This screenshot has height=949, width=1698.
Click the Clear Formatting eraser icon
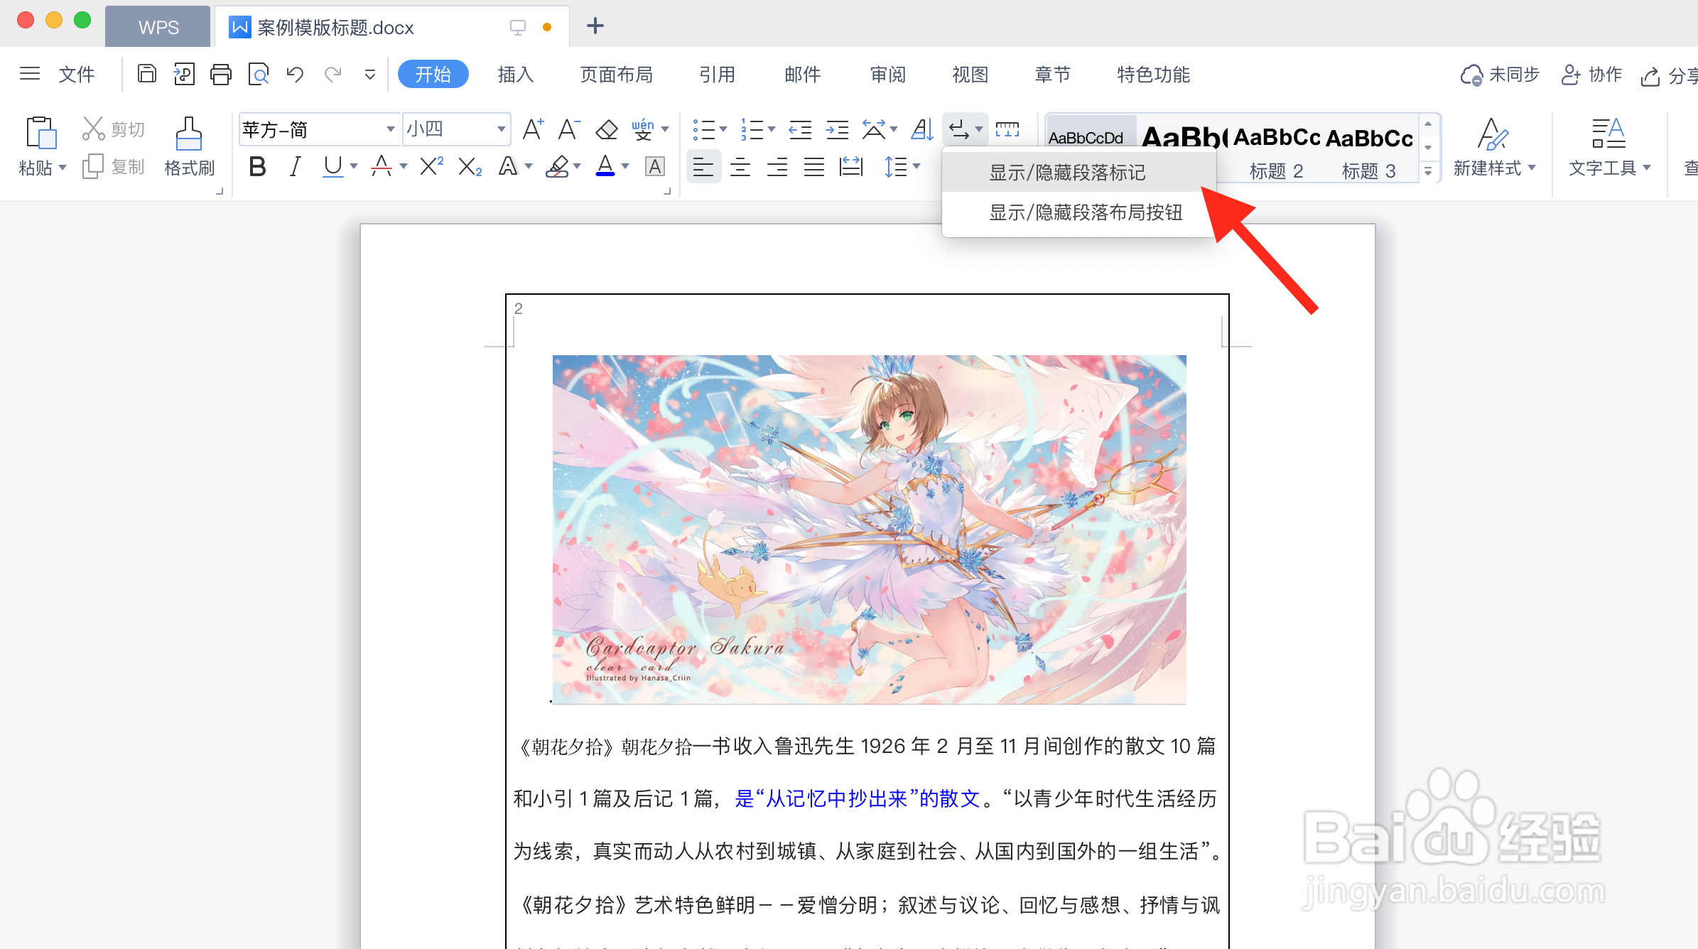[x=606, y=129]
